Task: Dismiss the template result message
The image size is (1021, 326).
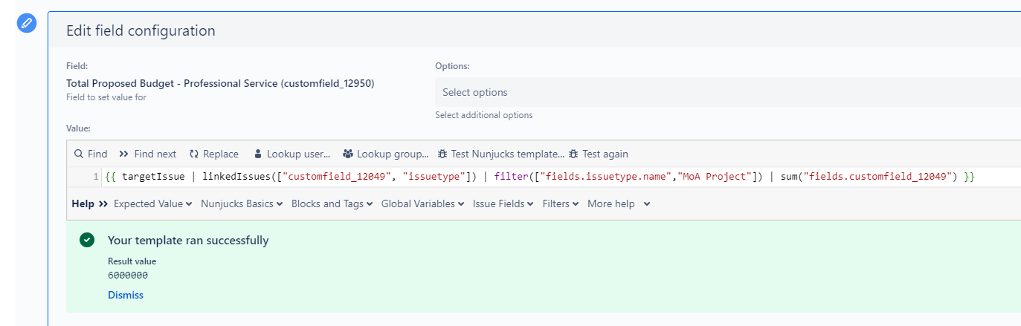Action: point(126,295)
